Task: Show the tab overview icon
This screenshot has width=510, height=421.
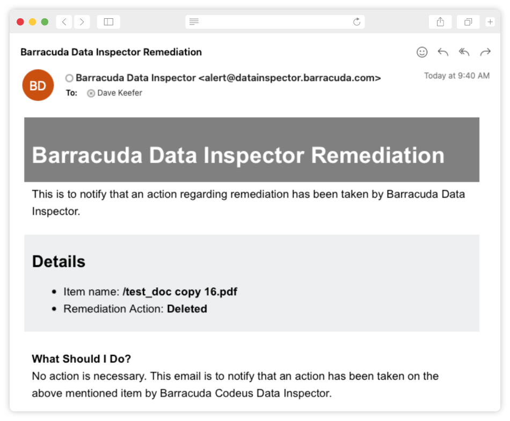Action: 468,21
